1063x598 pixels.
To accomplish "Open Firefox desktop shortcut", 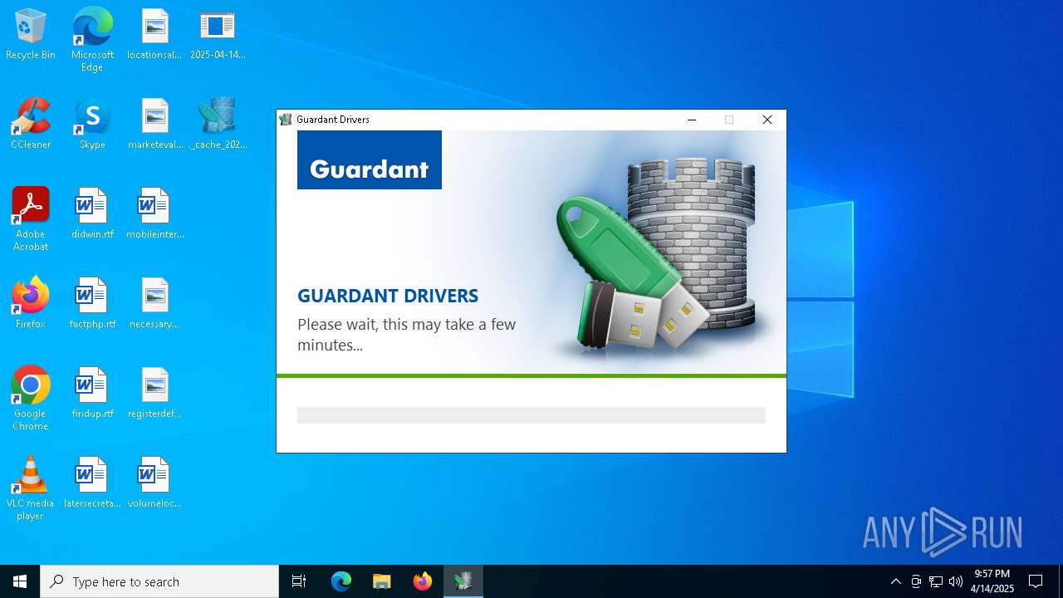I will [x=31, y=304].
